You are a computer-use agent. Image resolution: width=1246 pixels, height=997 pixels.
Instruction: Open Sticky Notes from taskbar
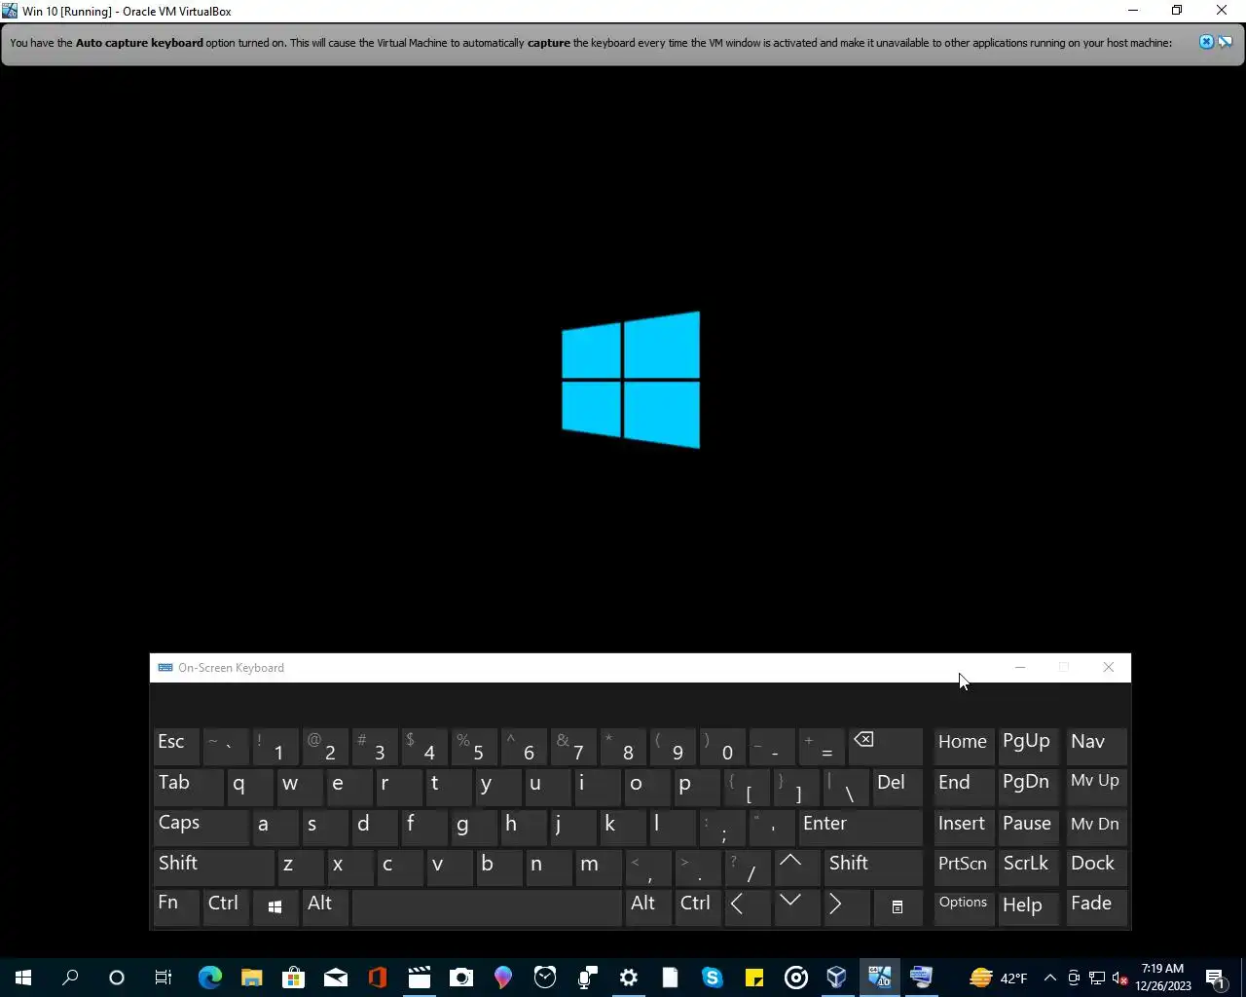point(754,978)
